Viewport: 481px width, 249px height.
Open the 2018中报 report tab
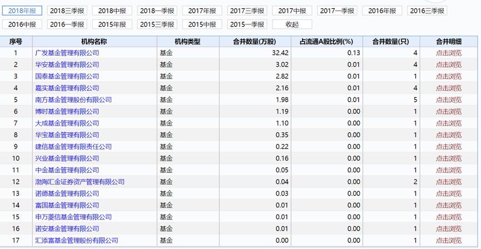[x=112, y=11]
